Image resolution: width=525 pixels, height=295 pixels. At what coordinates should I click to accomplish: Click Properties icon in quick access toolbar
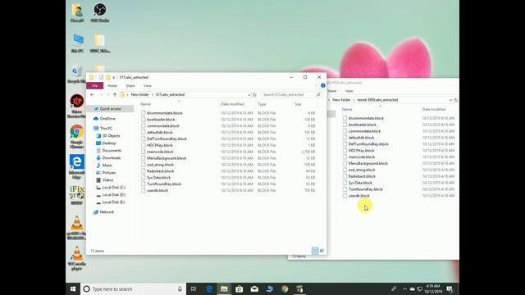pyautogui.click(x=101, y=77)
